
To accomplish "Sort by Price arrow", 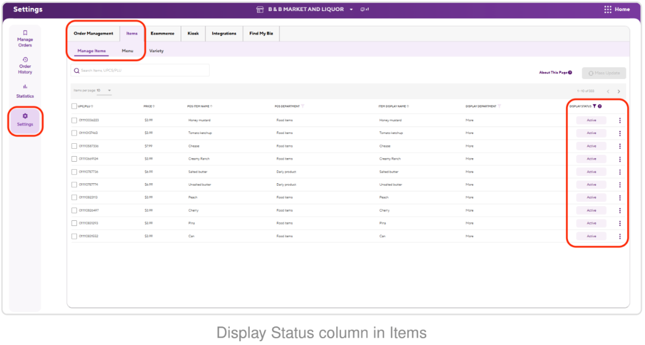I will tap(154, 106).
